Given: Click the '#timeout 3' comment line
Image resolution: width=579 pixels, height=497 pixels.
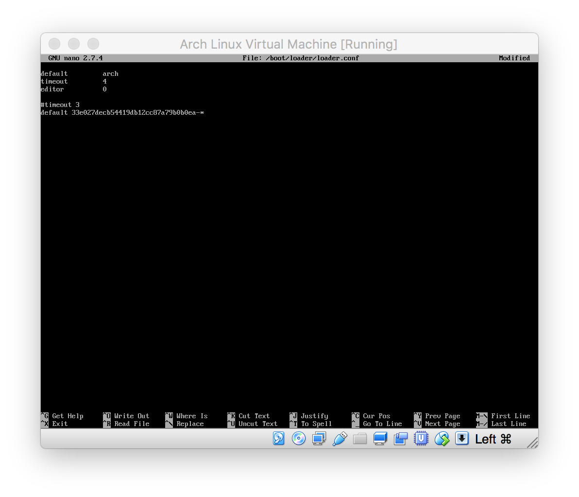Looking at the screenshot, I should coord(60,105).
